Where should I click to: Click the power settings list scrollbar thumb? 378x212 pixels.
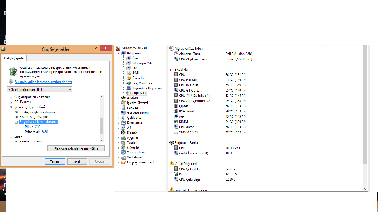click(x=102, y=126)
